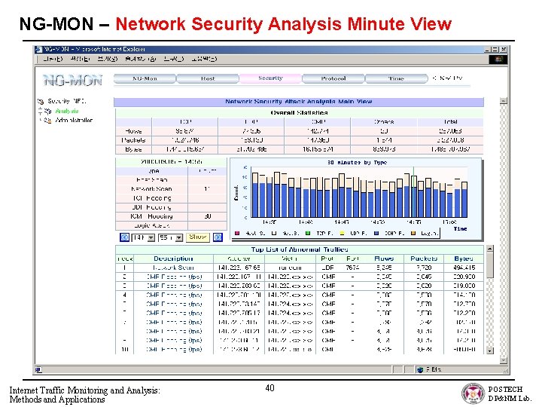
Task: Click the page icon at the status bar's left end
Action: tap(38, 370)
